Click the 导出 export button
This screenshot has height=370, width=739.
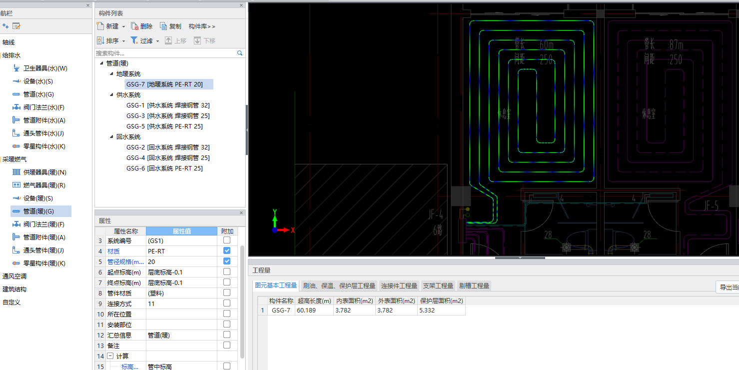point(727,287)
